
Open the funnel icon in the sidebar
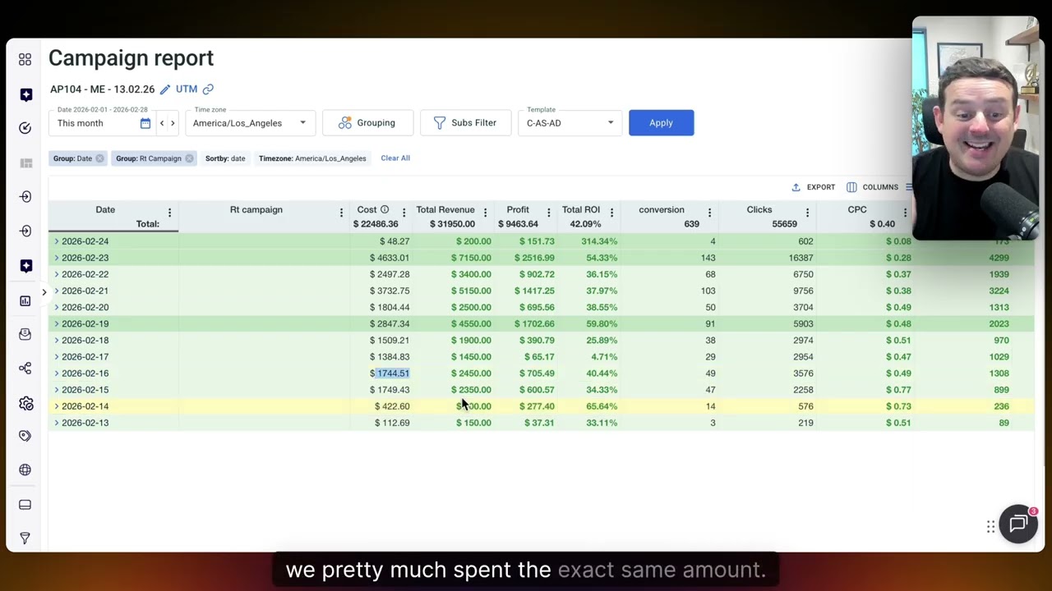[x=25, y=538]
